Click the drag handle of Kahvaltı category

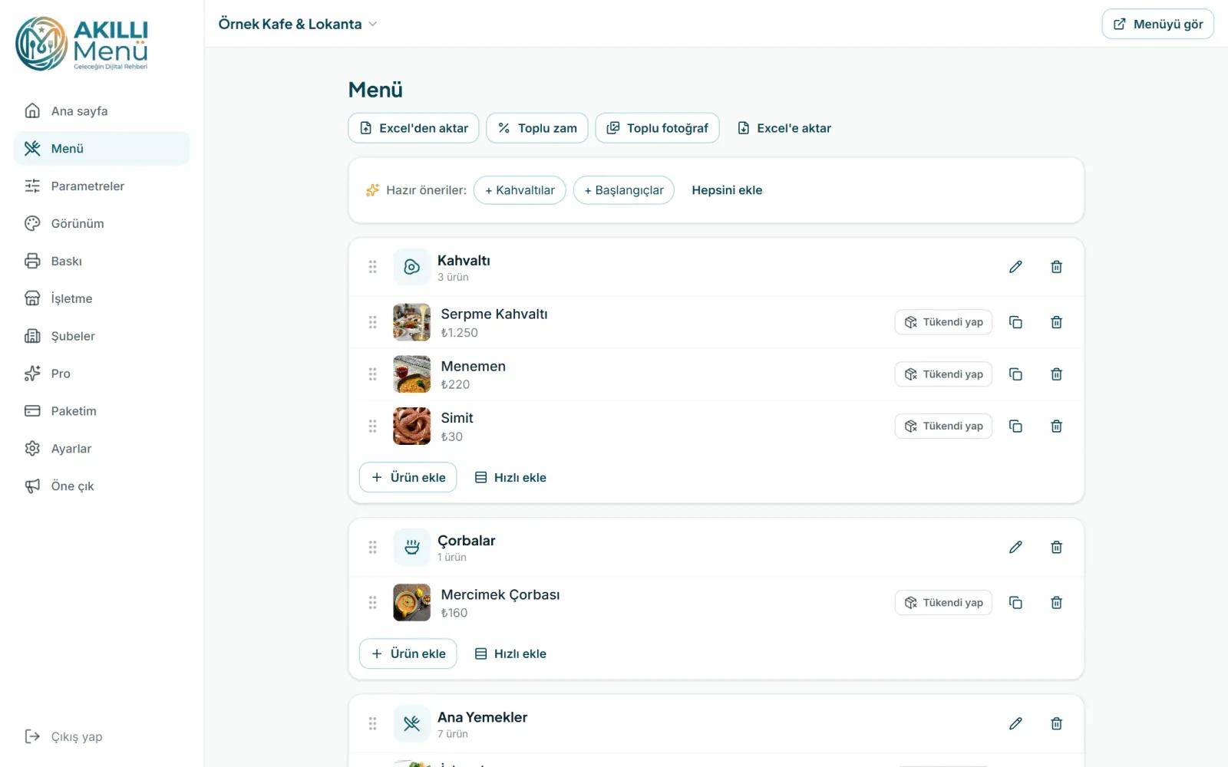click(x=372, y=267)
